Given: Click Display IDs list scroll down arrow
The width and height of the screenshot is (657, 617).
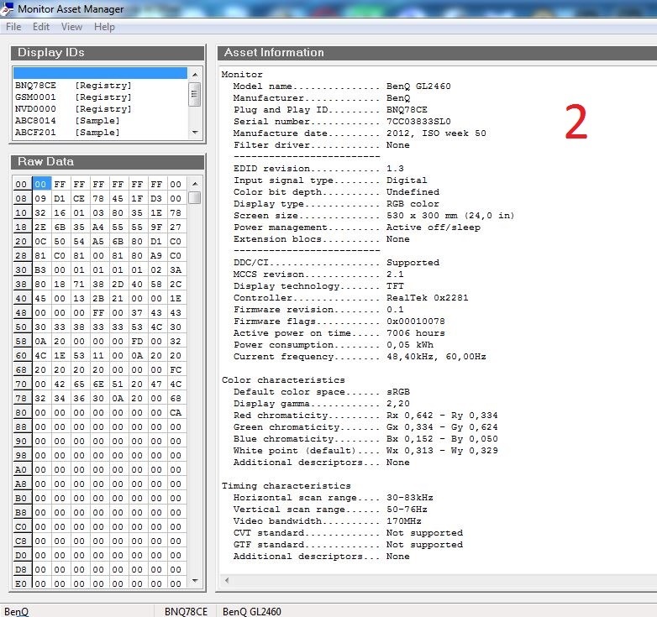Looking at the screenshot, I should (195, 133).
